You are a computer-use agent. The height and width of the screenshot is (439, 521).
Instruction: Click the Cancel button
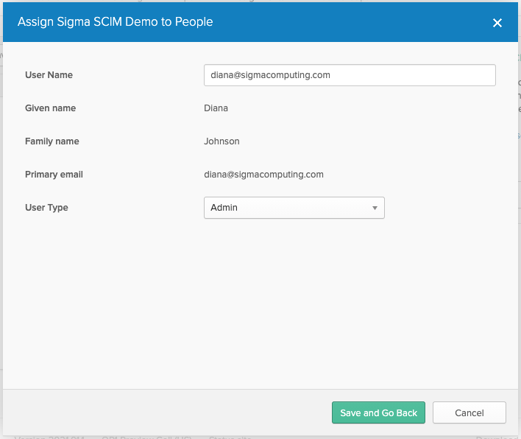[469, 412]
